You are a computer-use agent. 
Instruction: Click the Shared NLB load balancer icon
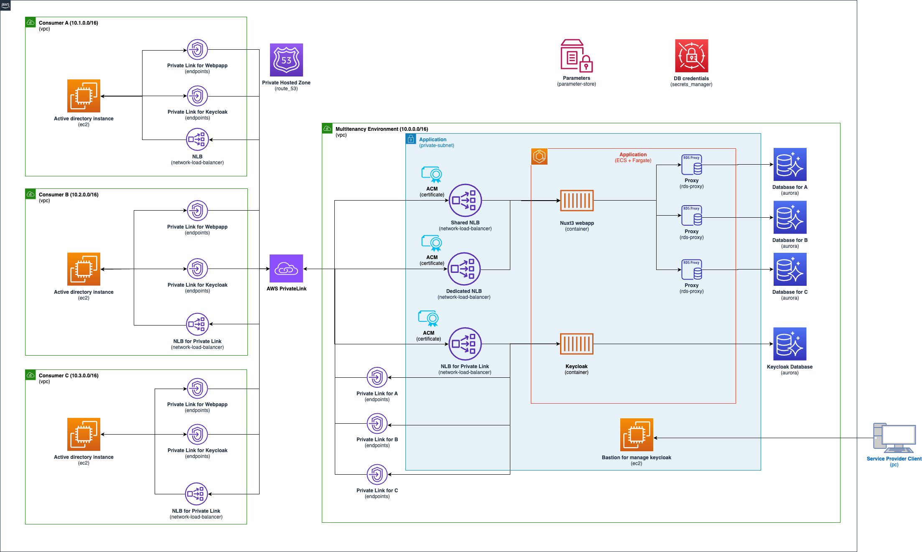(x=465, y=201)
